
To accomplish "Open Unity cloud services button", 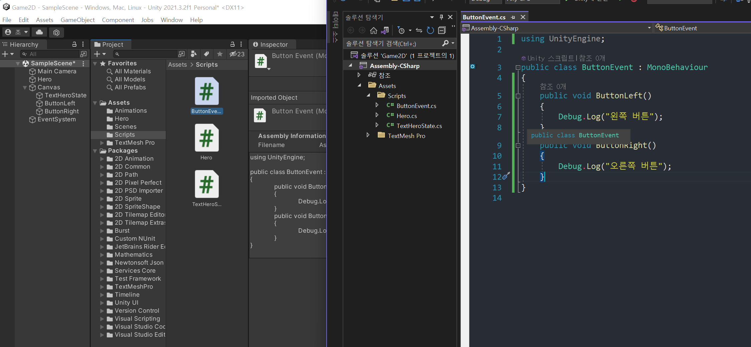I will [x=39, y=32].
